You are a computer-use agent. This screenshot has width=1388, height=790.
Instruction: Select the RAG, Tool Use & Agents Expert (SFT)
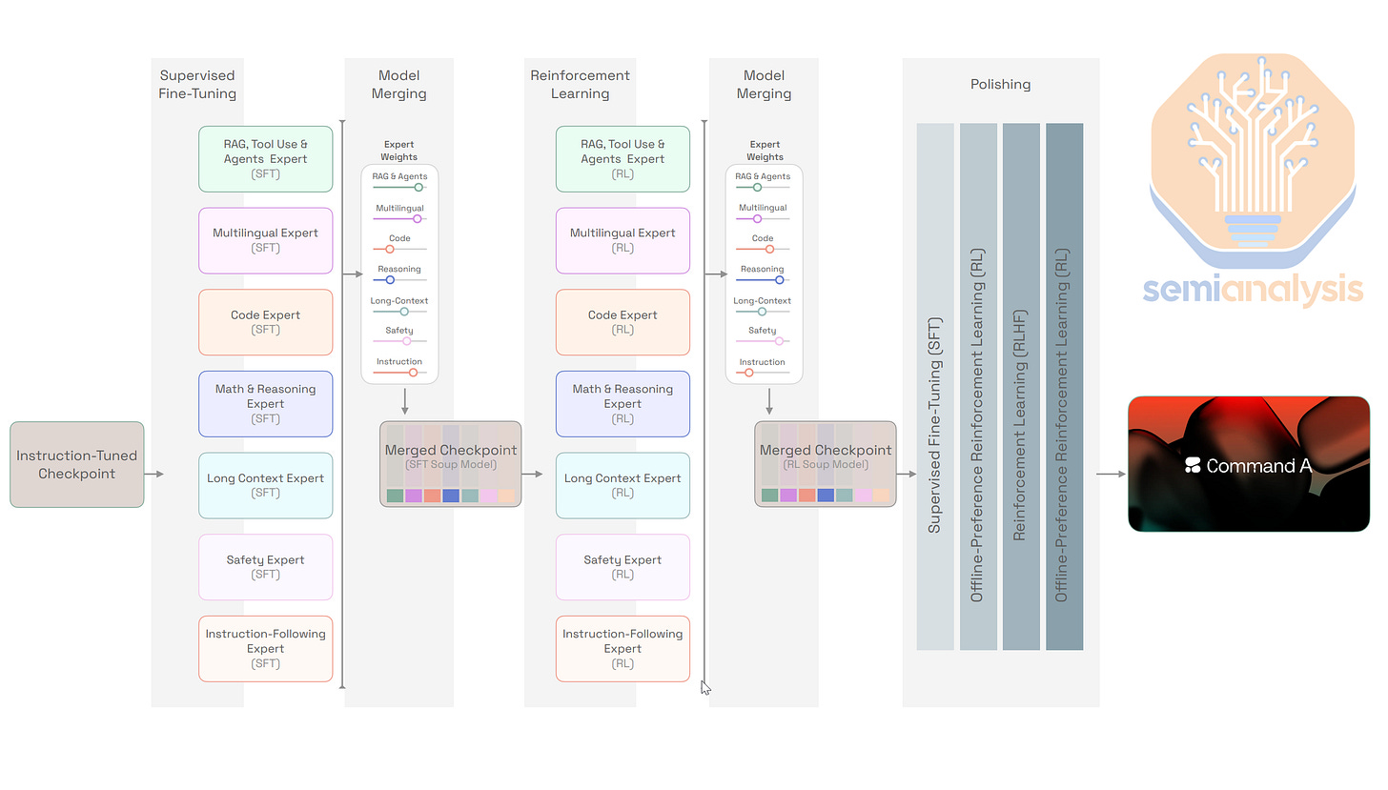265,158
